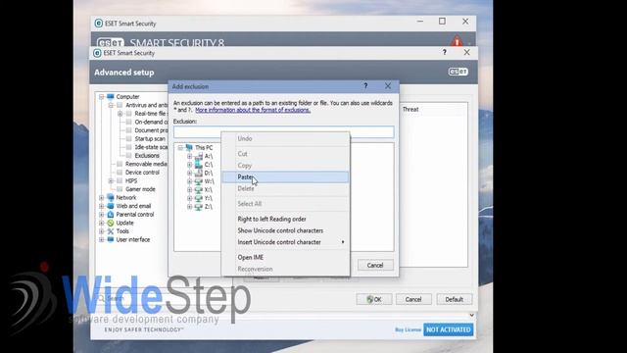
Task: Select Removable media tree item
Action: coord(146,164)
